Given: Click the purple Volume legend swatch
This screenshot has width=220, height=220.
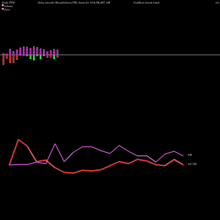Looking at the screenshot, I should [x=3, y=5].
